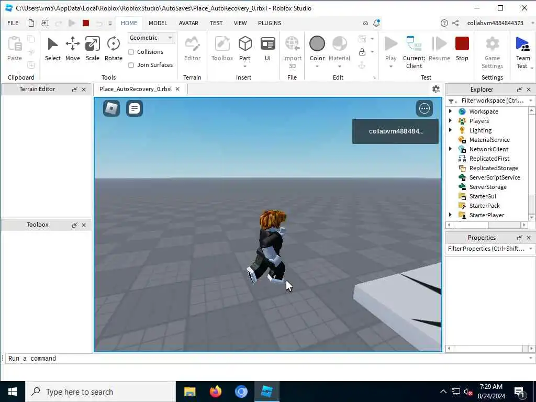
Task: Expand the StarterPlayer node
Action: tap(450, 215)
